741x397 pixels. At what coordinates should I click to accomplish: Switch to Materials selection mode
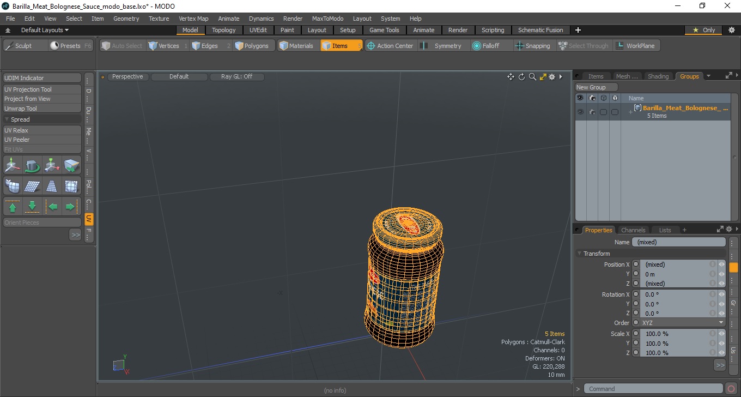click(x=298, y=46)
